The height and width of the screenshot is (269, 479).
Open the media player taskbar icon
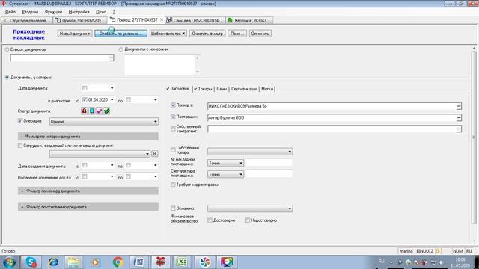[x=95, y=262]
